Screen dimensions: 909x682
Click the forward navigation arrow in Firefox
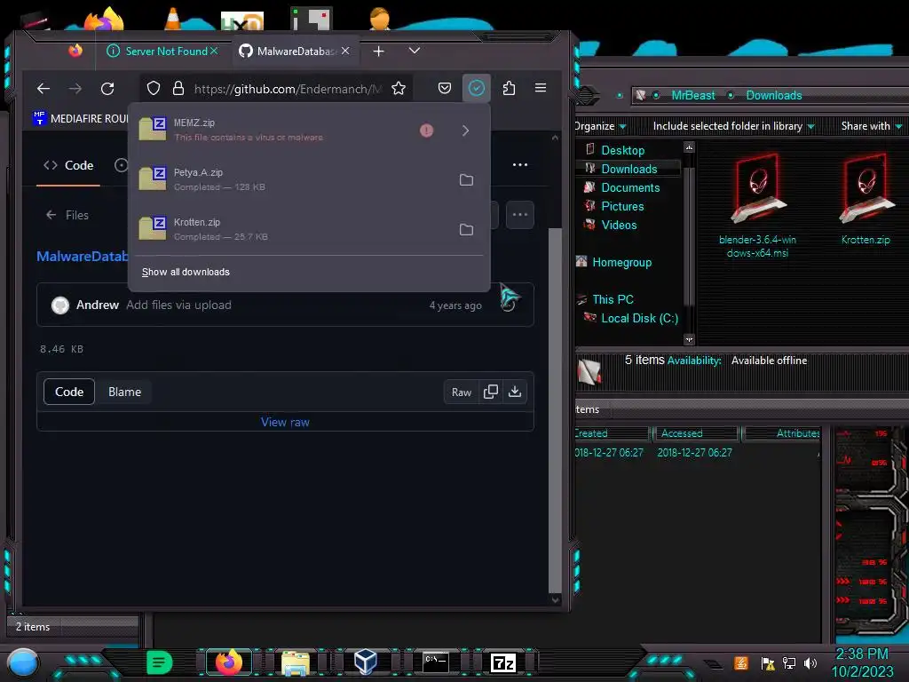coord(75,88)
